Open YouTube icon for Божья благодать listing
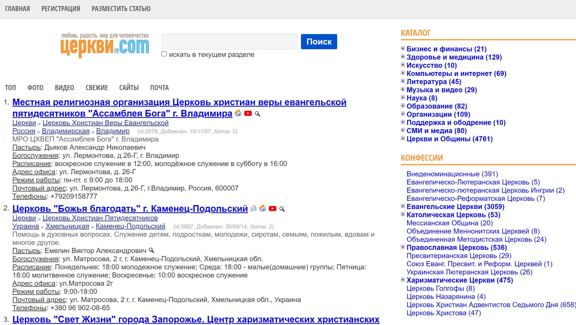The image size is (576, 325). (272, 208)
